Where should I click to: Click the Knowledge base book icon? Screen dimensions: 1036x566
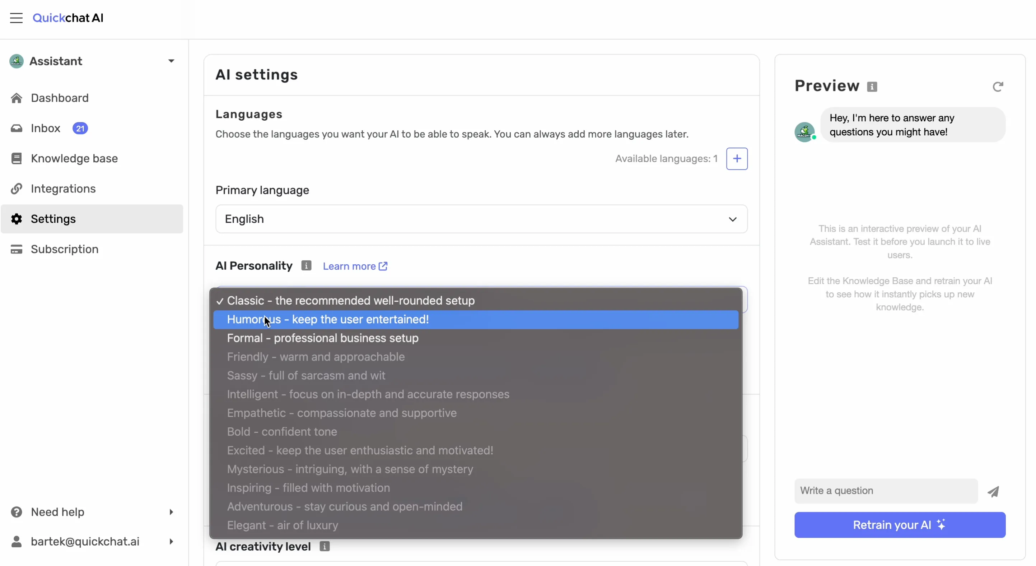17,158
